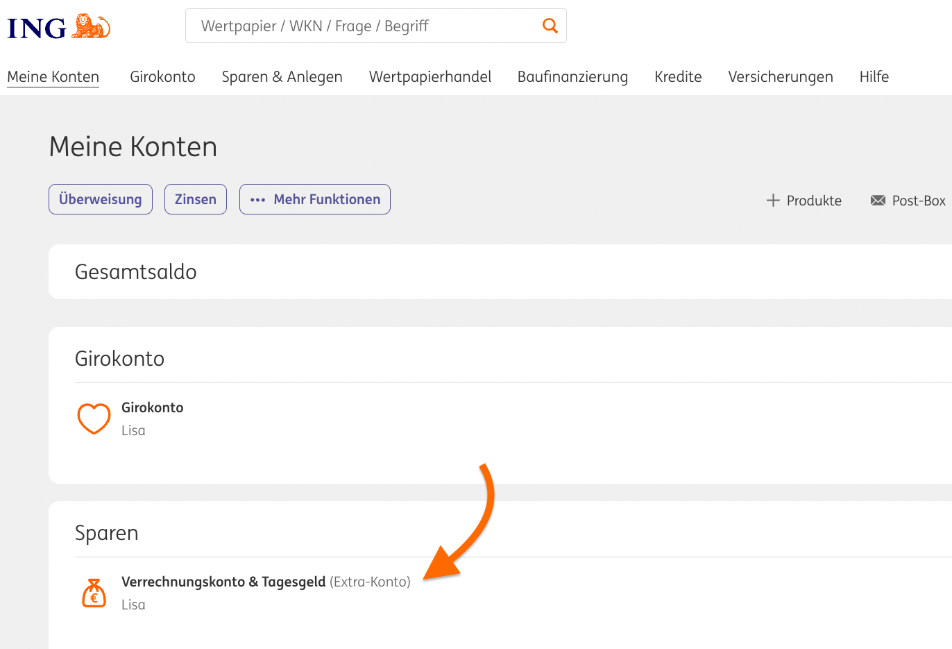Screen dimensions: 952x649
Task: Click the Girokonto heart icon
Action: [x=94, y=419]
